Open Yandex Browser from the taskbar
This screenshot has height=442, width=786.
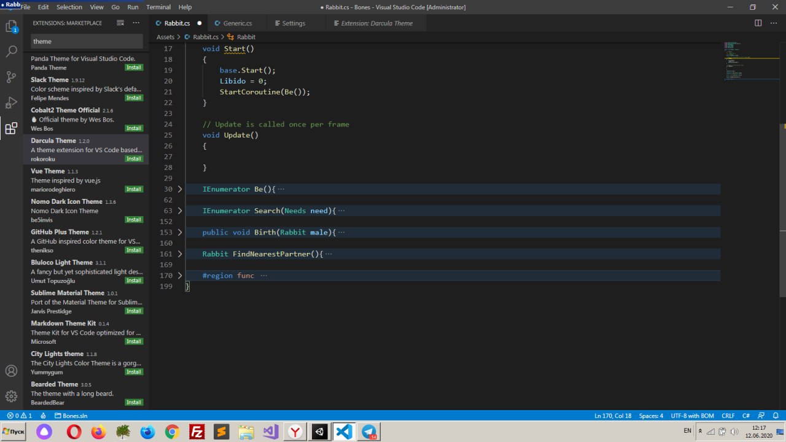tap(295, 432)
